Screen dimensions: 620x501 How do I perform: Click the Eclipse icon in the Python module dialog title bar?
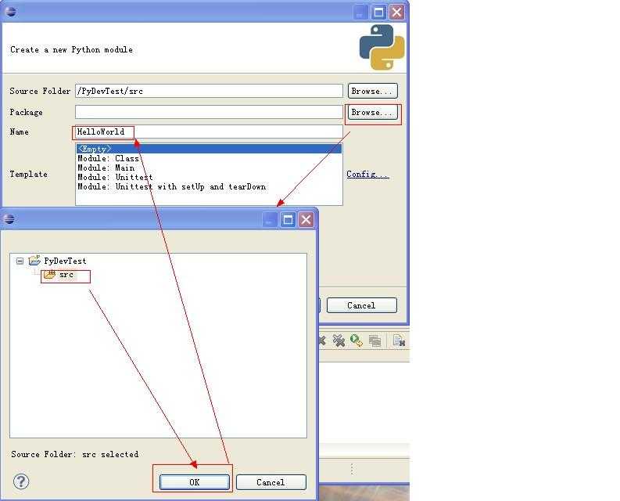11,12
